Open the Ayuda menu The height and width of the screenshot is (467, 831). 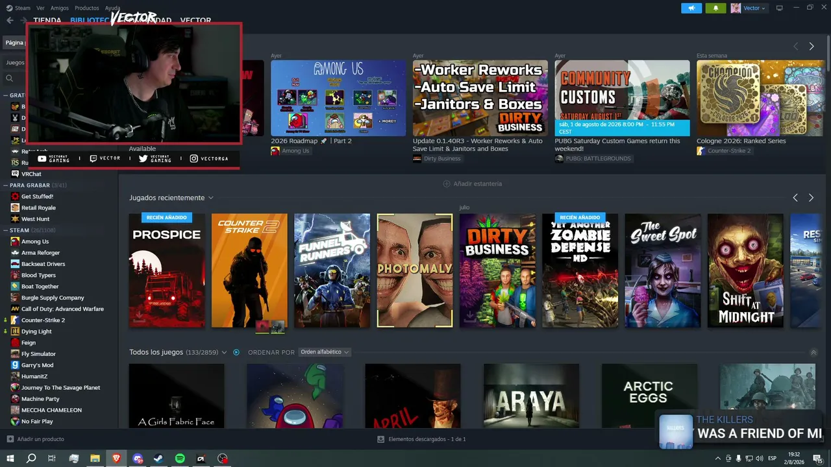coord(112,8)
